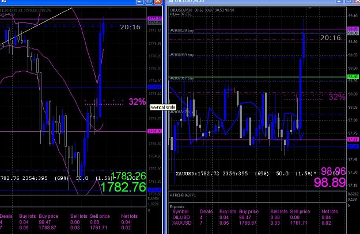Click the 20:16 timer in left chart

click(130, 27)
